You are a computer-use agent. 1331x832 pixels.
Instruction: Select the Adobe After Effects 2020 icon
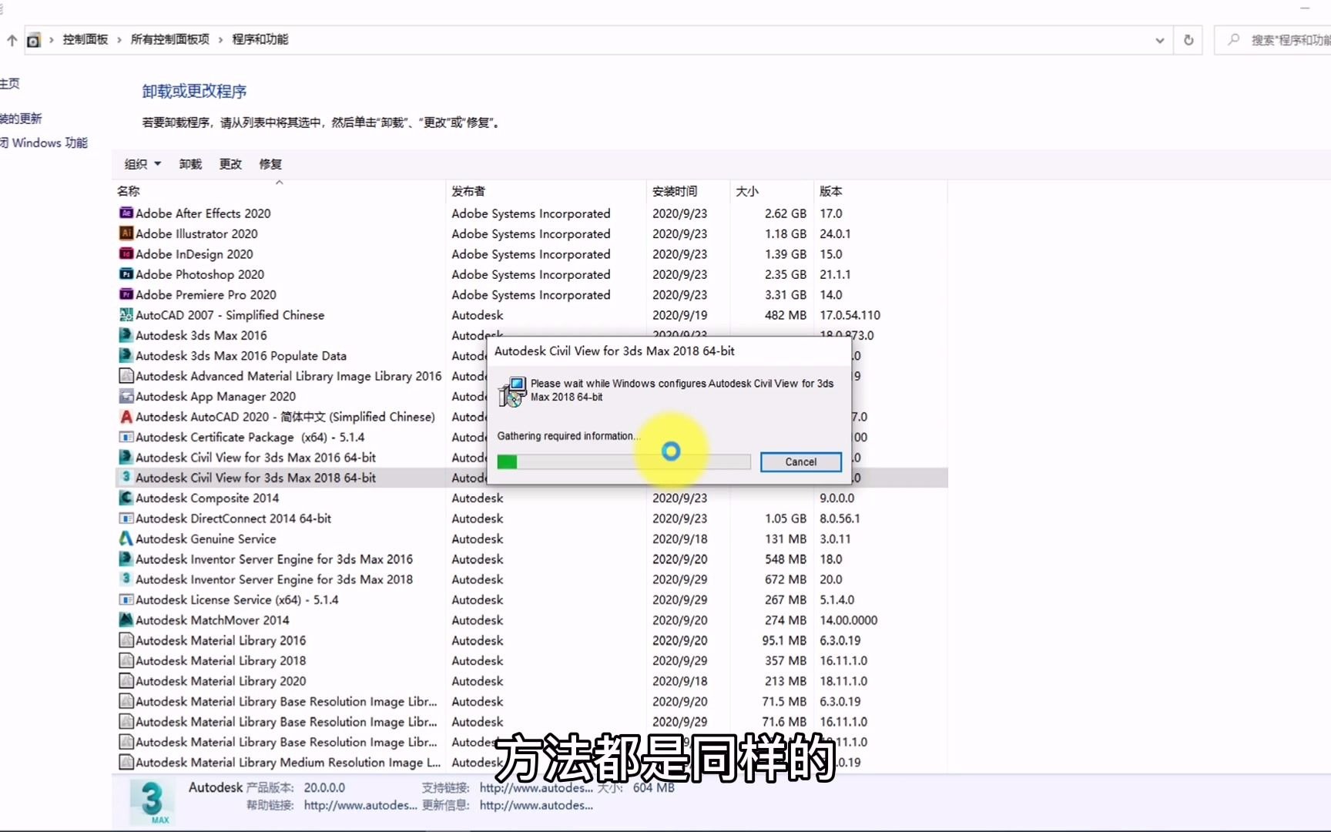point(126,213)
